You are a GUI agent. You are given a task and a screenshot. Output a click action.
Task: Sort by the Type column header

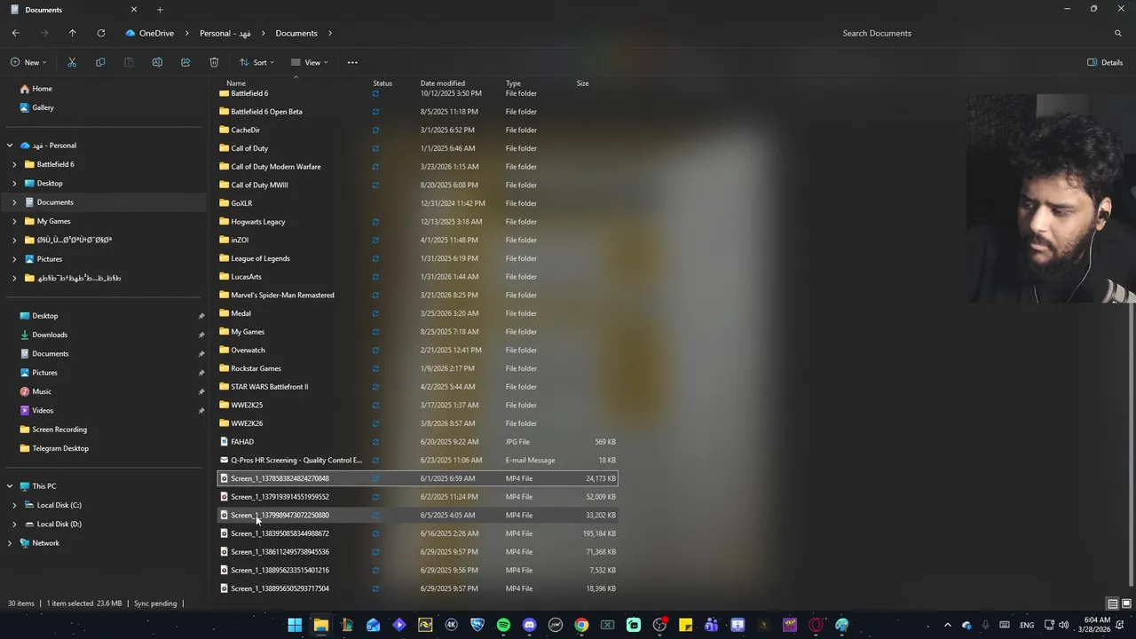click(513, 83)
